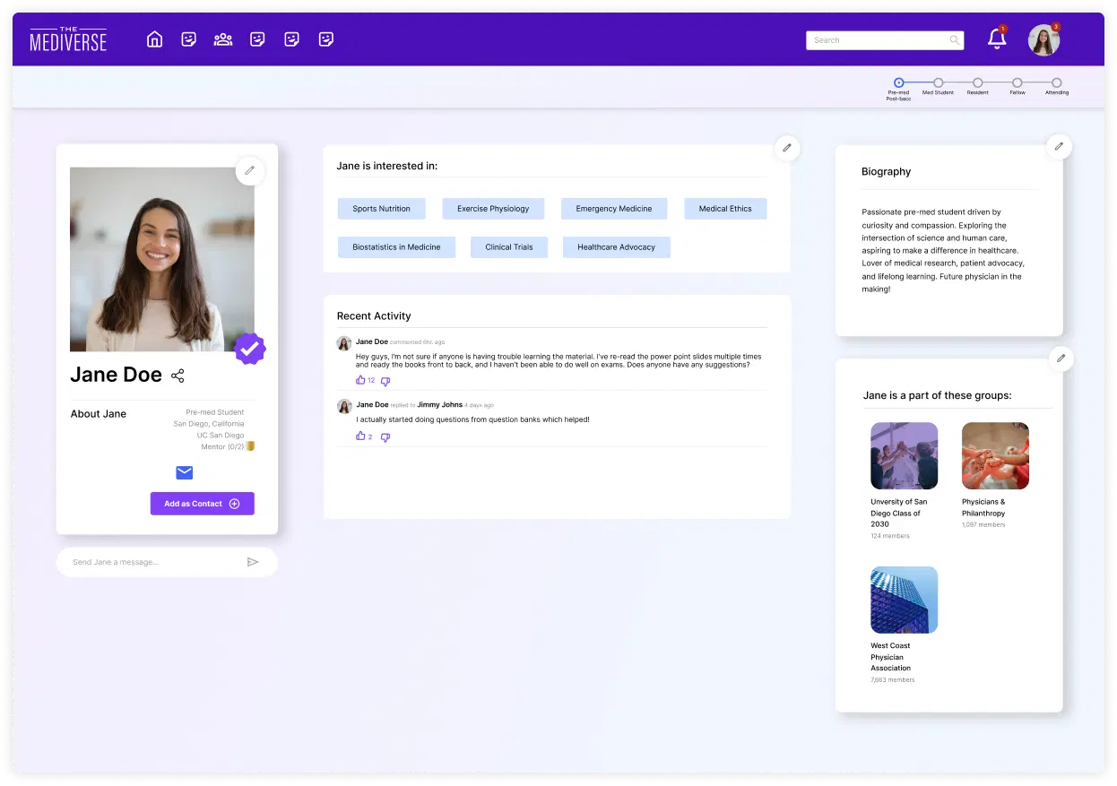The image size is (1117, 786).
Task: Edit the groups section pencil icon
Action: (x=1061, y=358)
